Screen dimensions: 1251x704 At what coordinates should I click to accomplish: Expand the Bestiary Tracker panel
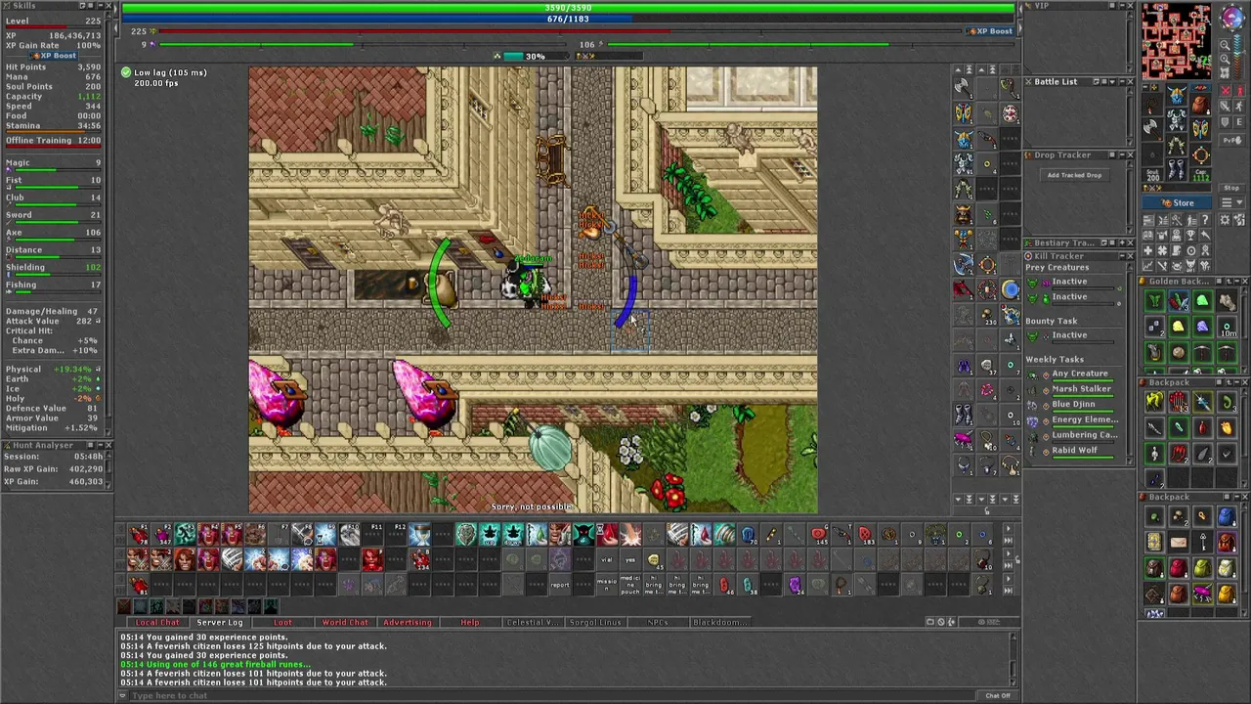pos(1122,242)
